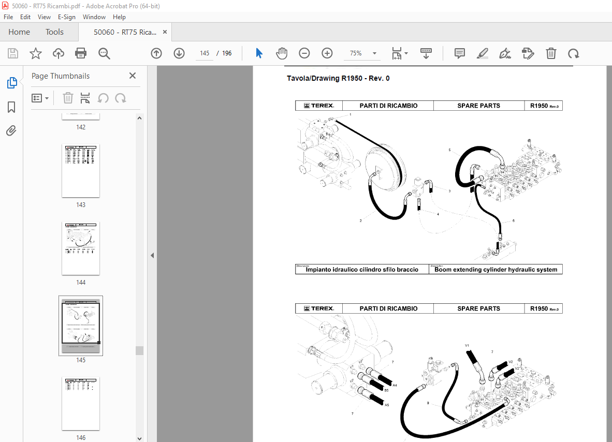Click 'Boom extending cylinder hydraulic system' caption
The width and height of the screenshot is (612, 442).
[x=496, y=270]
